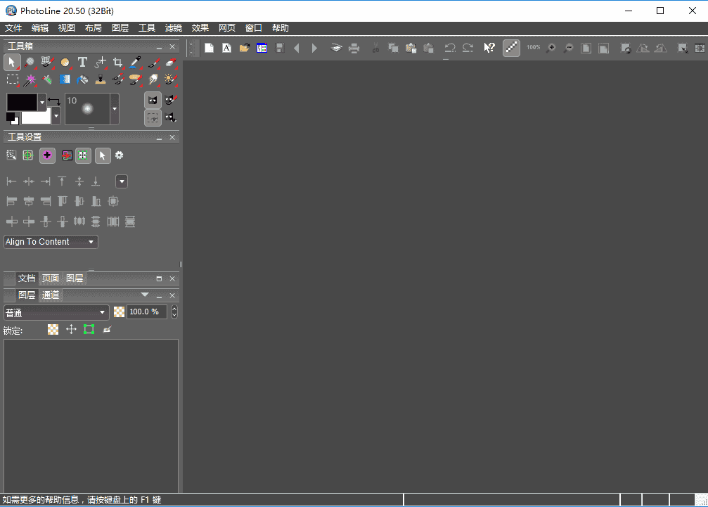The height and width of the screenshot is (507, 708).
Task: Toggle the green lock size icon
Action: (89, 329)
